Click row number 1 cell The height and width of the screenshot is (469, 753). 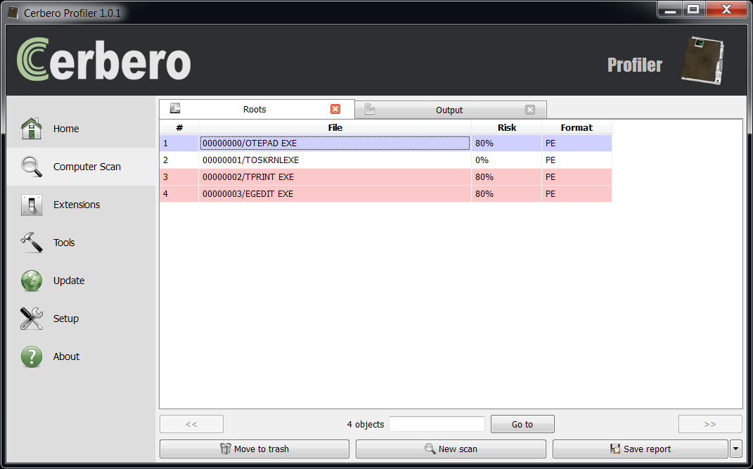(179, 143)
